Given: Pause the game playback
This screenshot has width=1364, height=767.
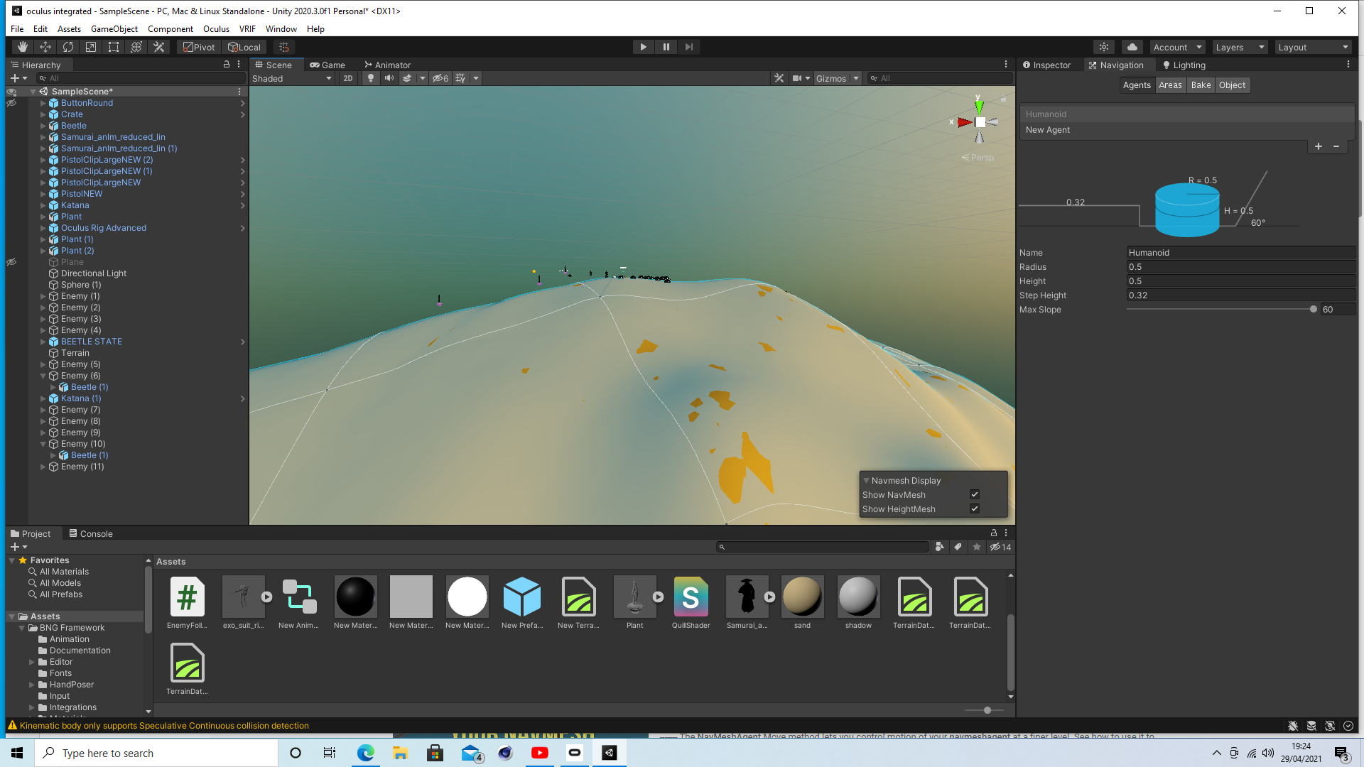Looking at the screenshot, I should tap(666, 47).
